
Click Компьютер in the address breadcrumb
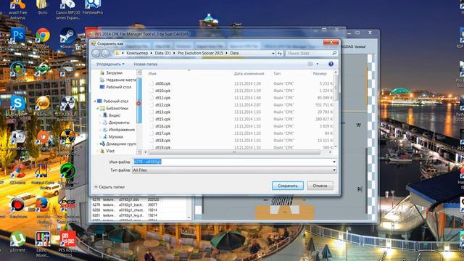pos(137,53)
